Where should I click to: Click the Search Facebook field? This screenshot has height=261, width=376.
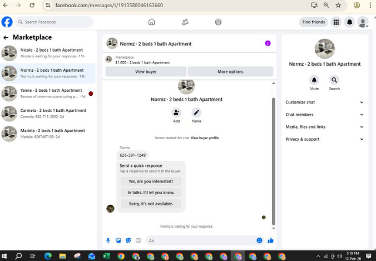pyautogui.click(x=54, y=22)
